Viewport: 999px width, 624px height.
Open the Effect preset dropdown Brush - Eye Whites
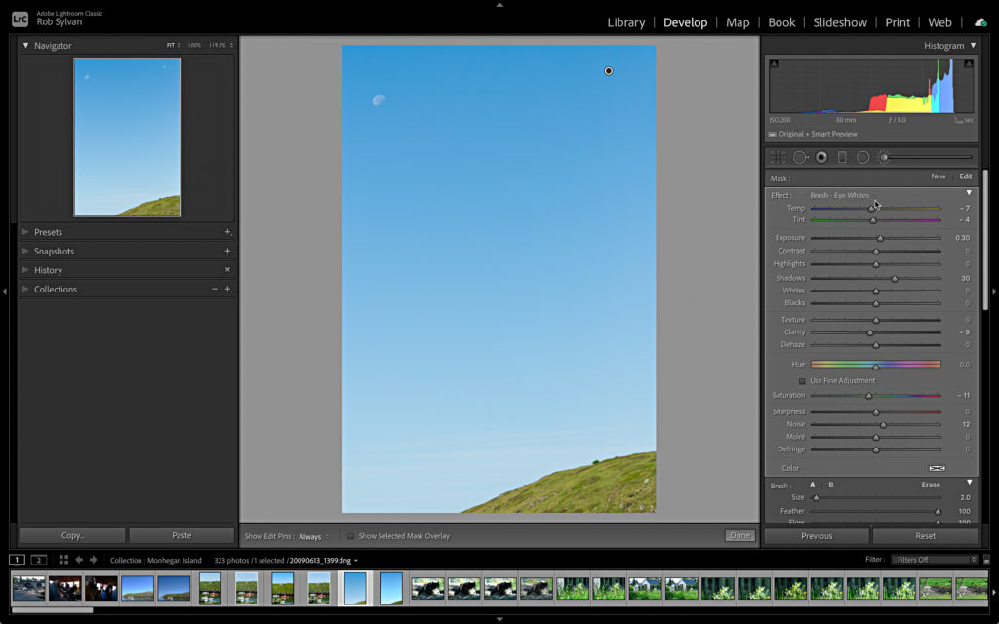pyautogui.click(x=842, y=195)
